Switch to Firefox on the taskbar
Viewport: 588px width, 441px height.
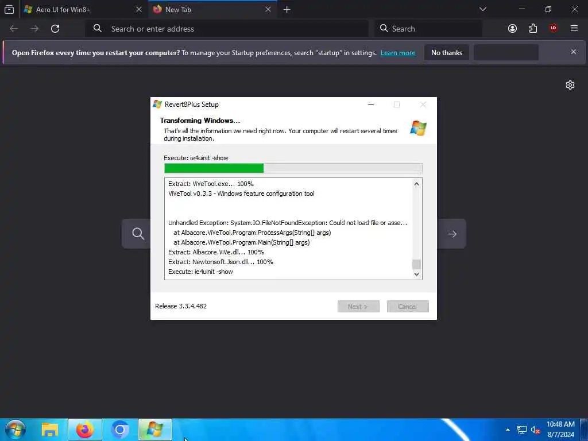(x=85, y=430)
